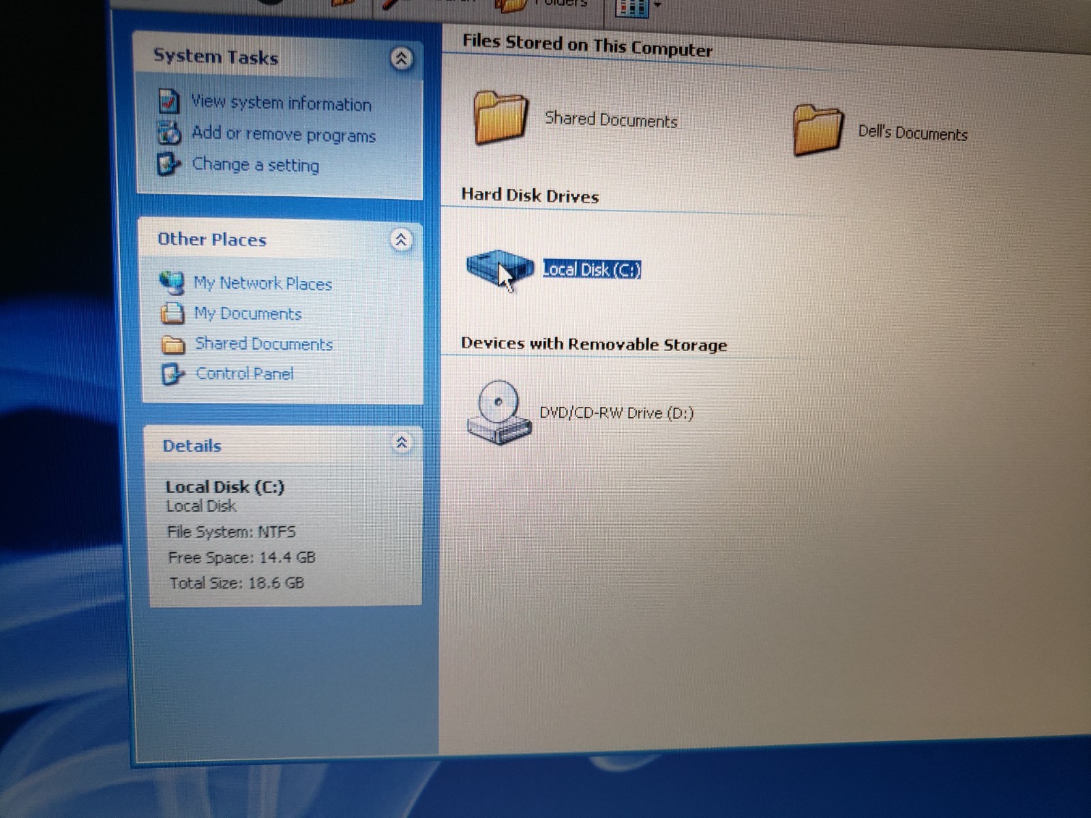Click the Files Stored on This Computer header
1091x818 pixels.
click(x=587, y=45)
